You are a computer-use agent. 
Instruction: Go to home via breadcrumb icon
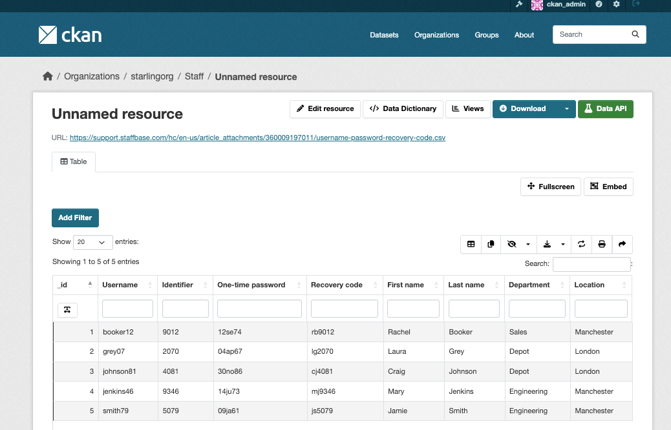coord(47,77)
